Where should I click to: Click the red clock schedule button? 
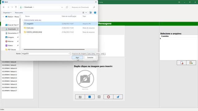click(109, 97)
